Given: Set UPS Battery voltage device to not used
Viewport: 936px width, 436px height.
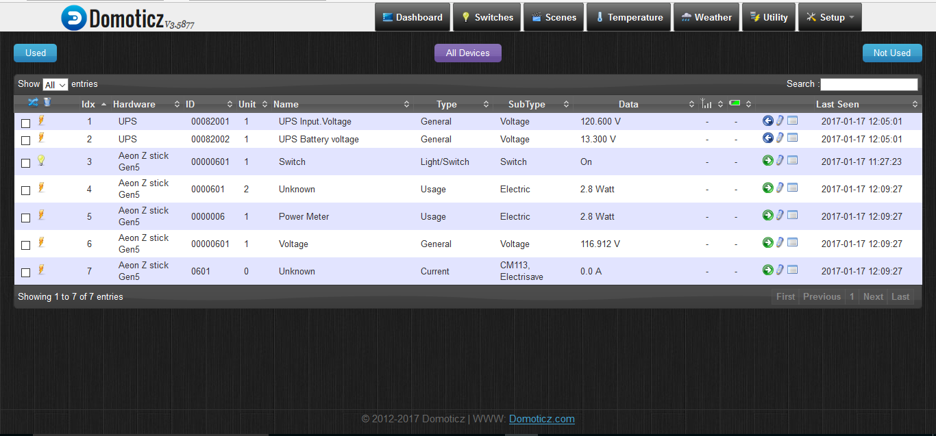Looking at the screenshot, I should 767,138.
